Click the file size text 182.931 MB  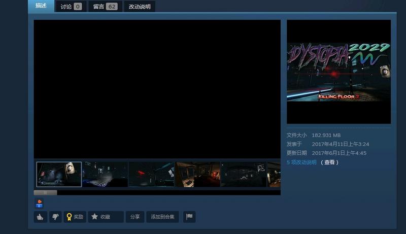coord(326,135)
